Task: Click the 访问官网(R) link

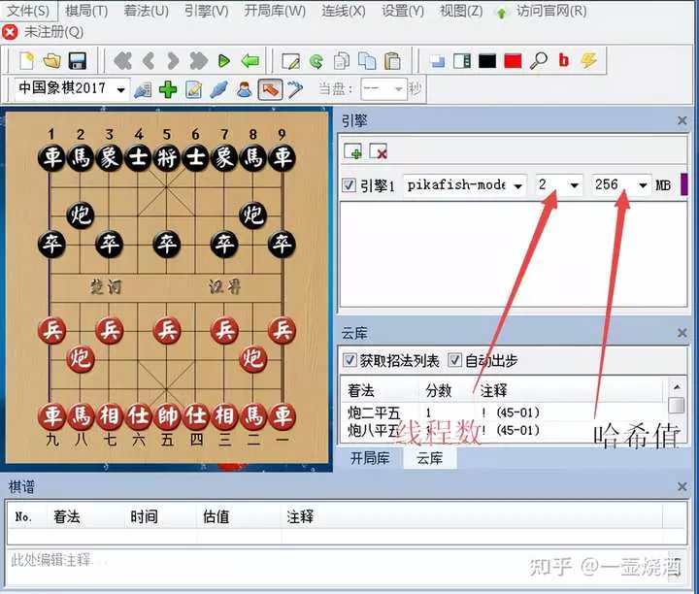Action: [x=551, y=11]
